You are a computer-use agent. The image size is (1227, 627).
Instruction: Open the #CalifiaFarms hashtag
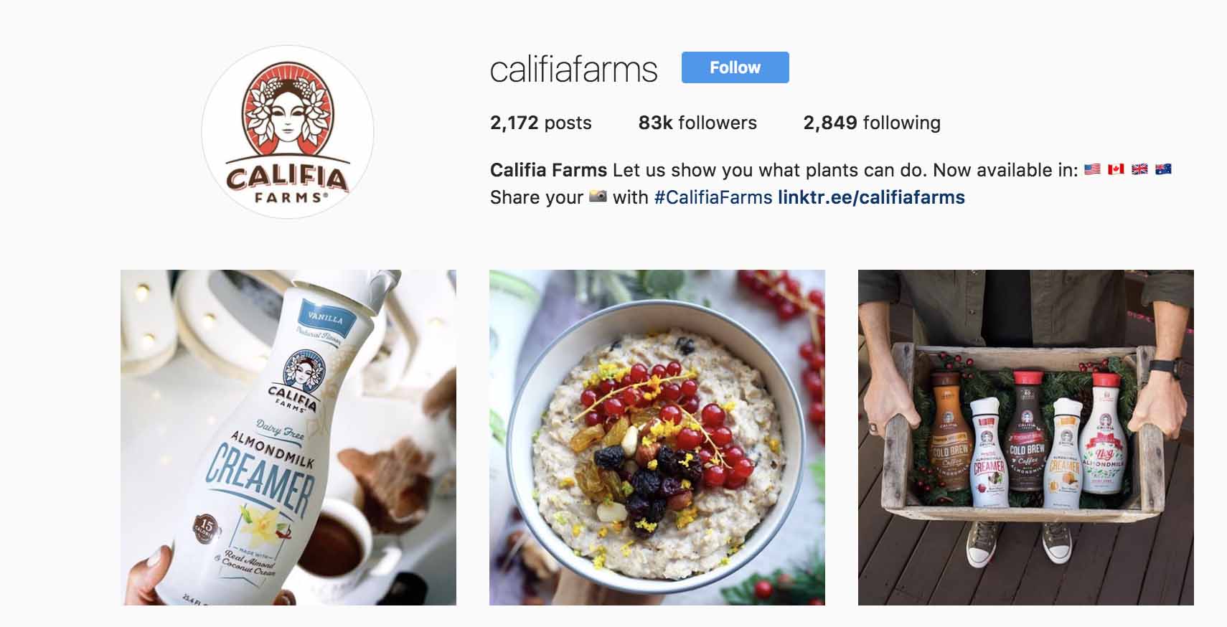click(713, 197)
